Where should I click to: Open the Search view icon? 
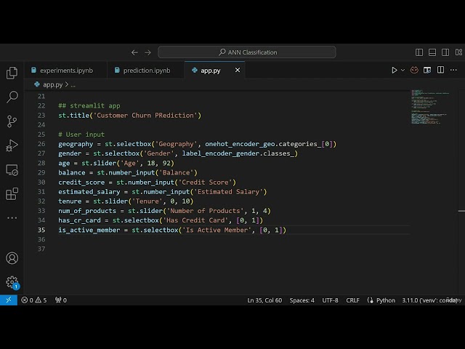point(12,97)
